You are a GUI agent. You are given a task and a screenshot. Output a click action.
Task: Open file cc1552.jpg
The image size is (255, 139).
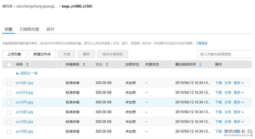tap(24, 122)
